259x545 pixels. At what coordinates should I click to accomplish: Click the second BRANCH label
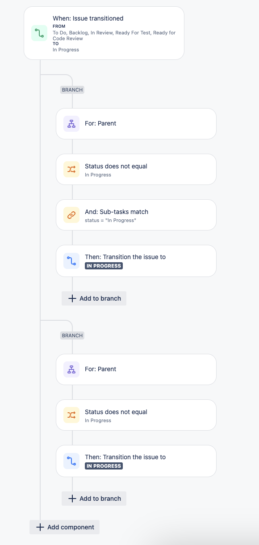click(x=72, y=335)
